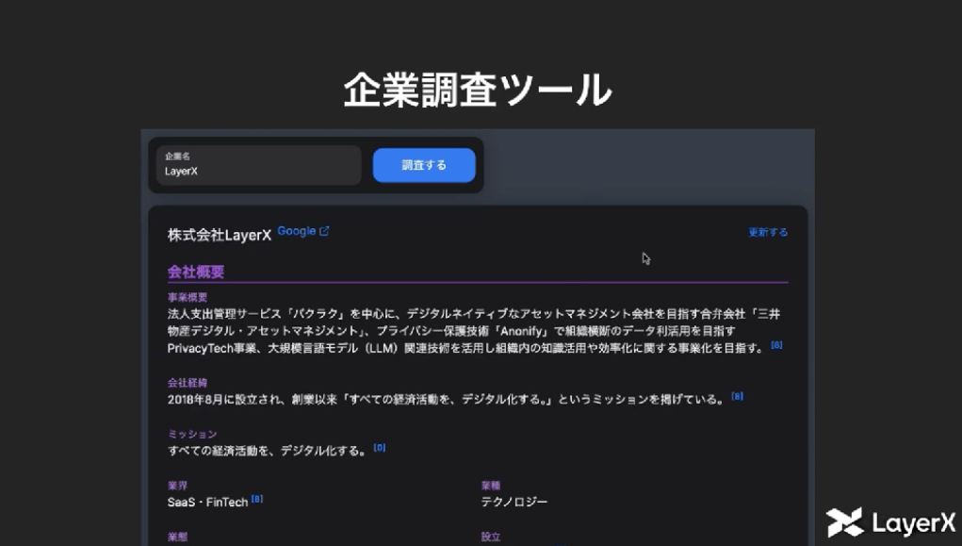Image resolution: width=962 pixels, height=546 pixels.
Task: Click the テクノロジー value
Action: coord(514,502)
